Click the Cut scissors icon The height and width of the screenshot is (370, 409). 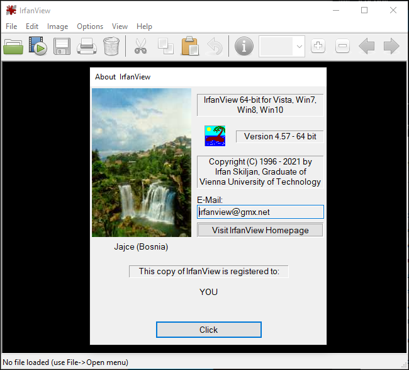tap(140, 46)
